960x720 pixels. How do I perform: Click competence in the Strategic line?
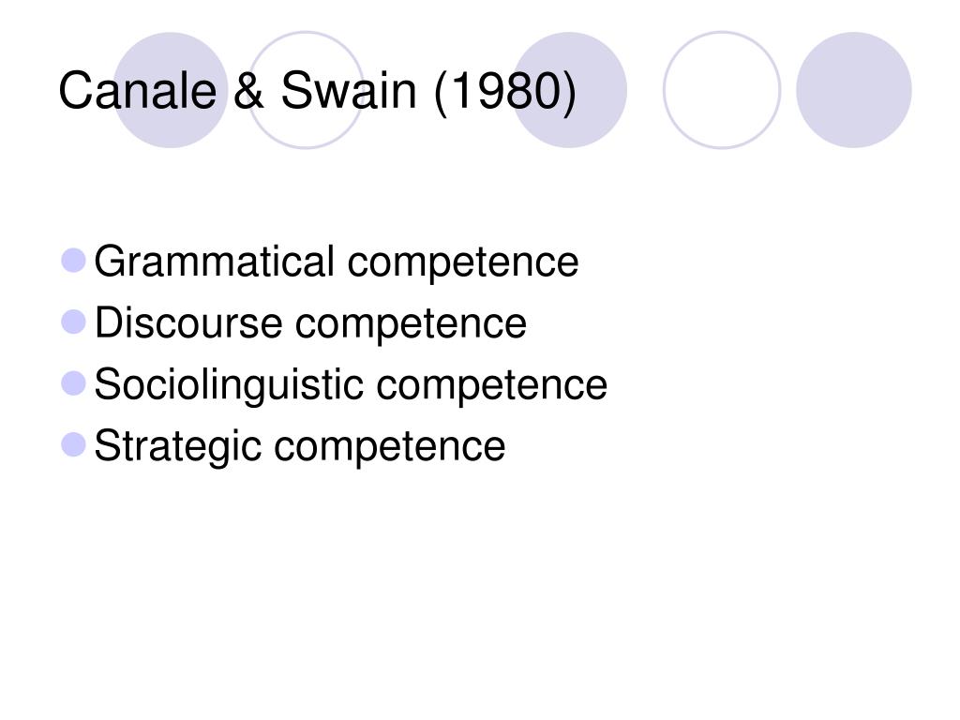[x=390, y=447]
